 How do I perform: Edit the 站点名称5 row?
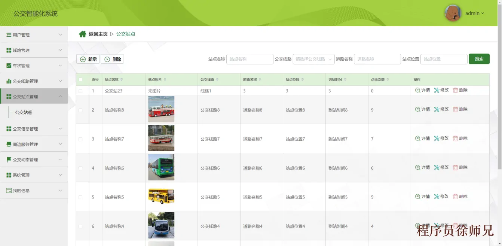tap(441, 196)
